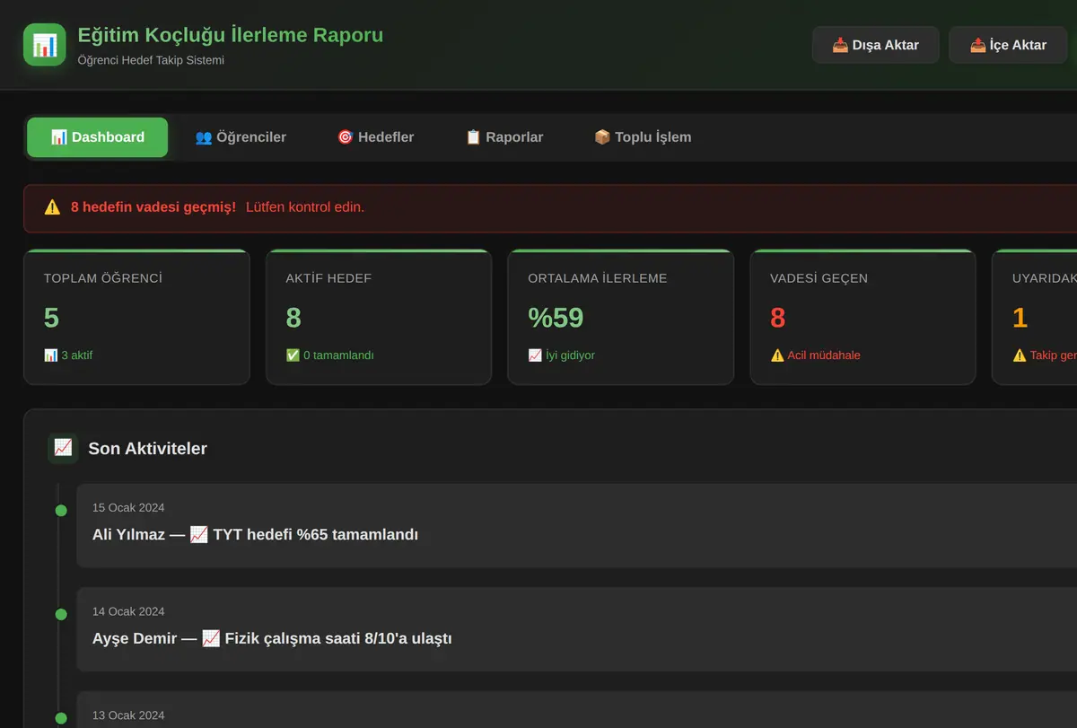
Task: Click the timeline dot for 15 Ocak 2024
Action: (x=61, y=511)
